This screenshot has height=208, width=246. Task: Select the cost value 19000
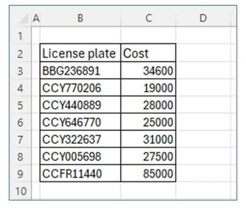148,88
